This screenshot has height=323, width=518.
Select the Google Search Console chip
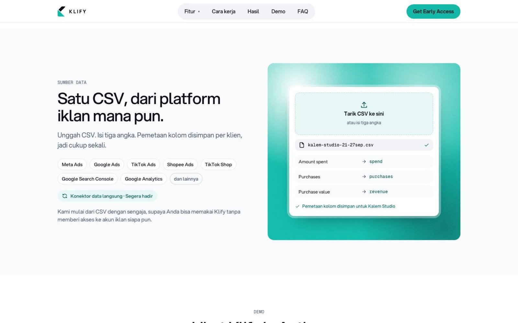(x=87, y=179)
